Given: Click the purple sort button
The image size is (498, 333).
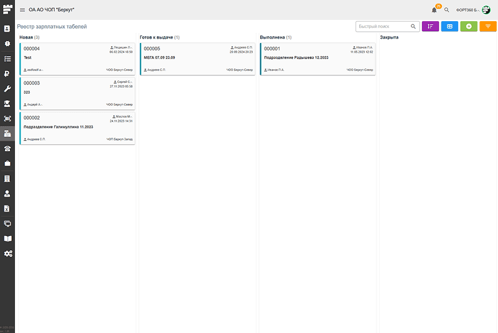Looking at the screenshot, I should click(x=430, y=26).
